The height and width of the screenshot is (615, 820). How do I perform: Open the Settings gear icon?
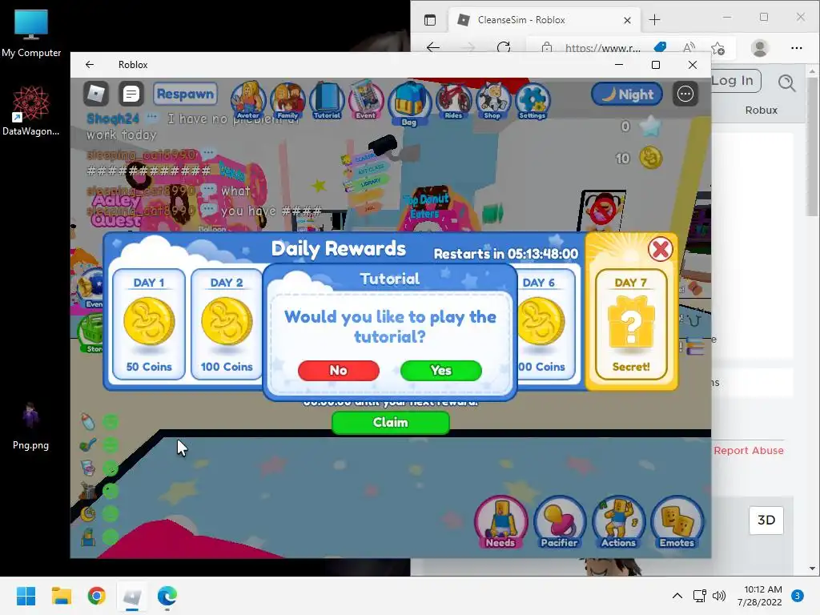(x=533, y=100)
